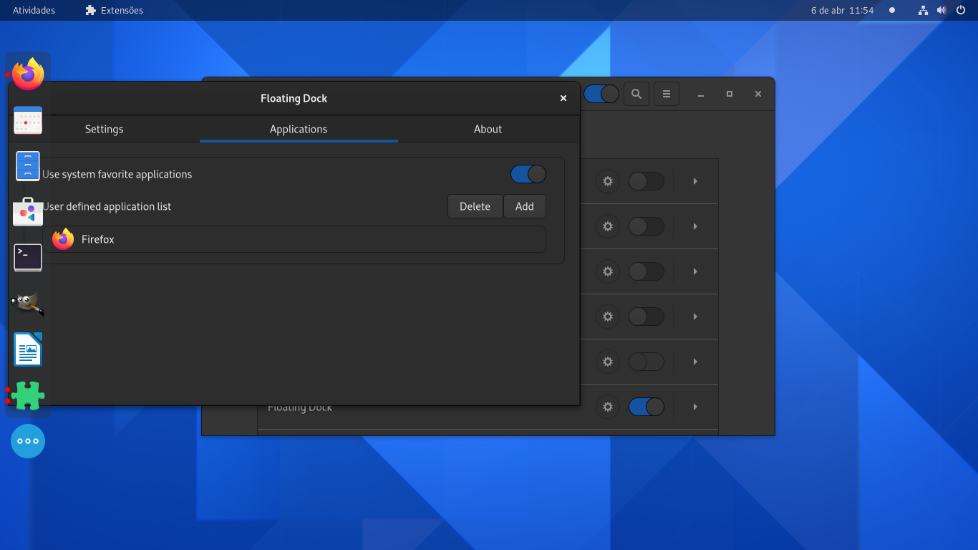Viewport: 978px width, 550px height.
Task: Open the About tab
Action: tap(488, 129)
